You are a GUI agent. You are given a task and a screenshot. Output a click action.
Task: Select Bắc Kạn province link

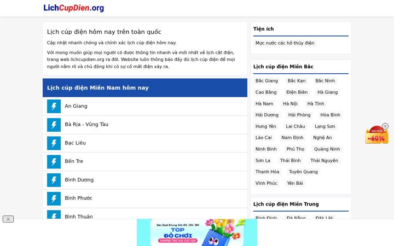[297, 80]
